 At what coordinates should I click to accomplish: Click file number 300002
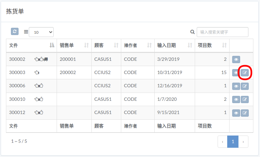pyautogui.click(x=17, y=59)
